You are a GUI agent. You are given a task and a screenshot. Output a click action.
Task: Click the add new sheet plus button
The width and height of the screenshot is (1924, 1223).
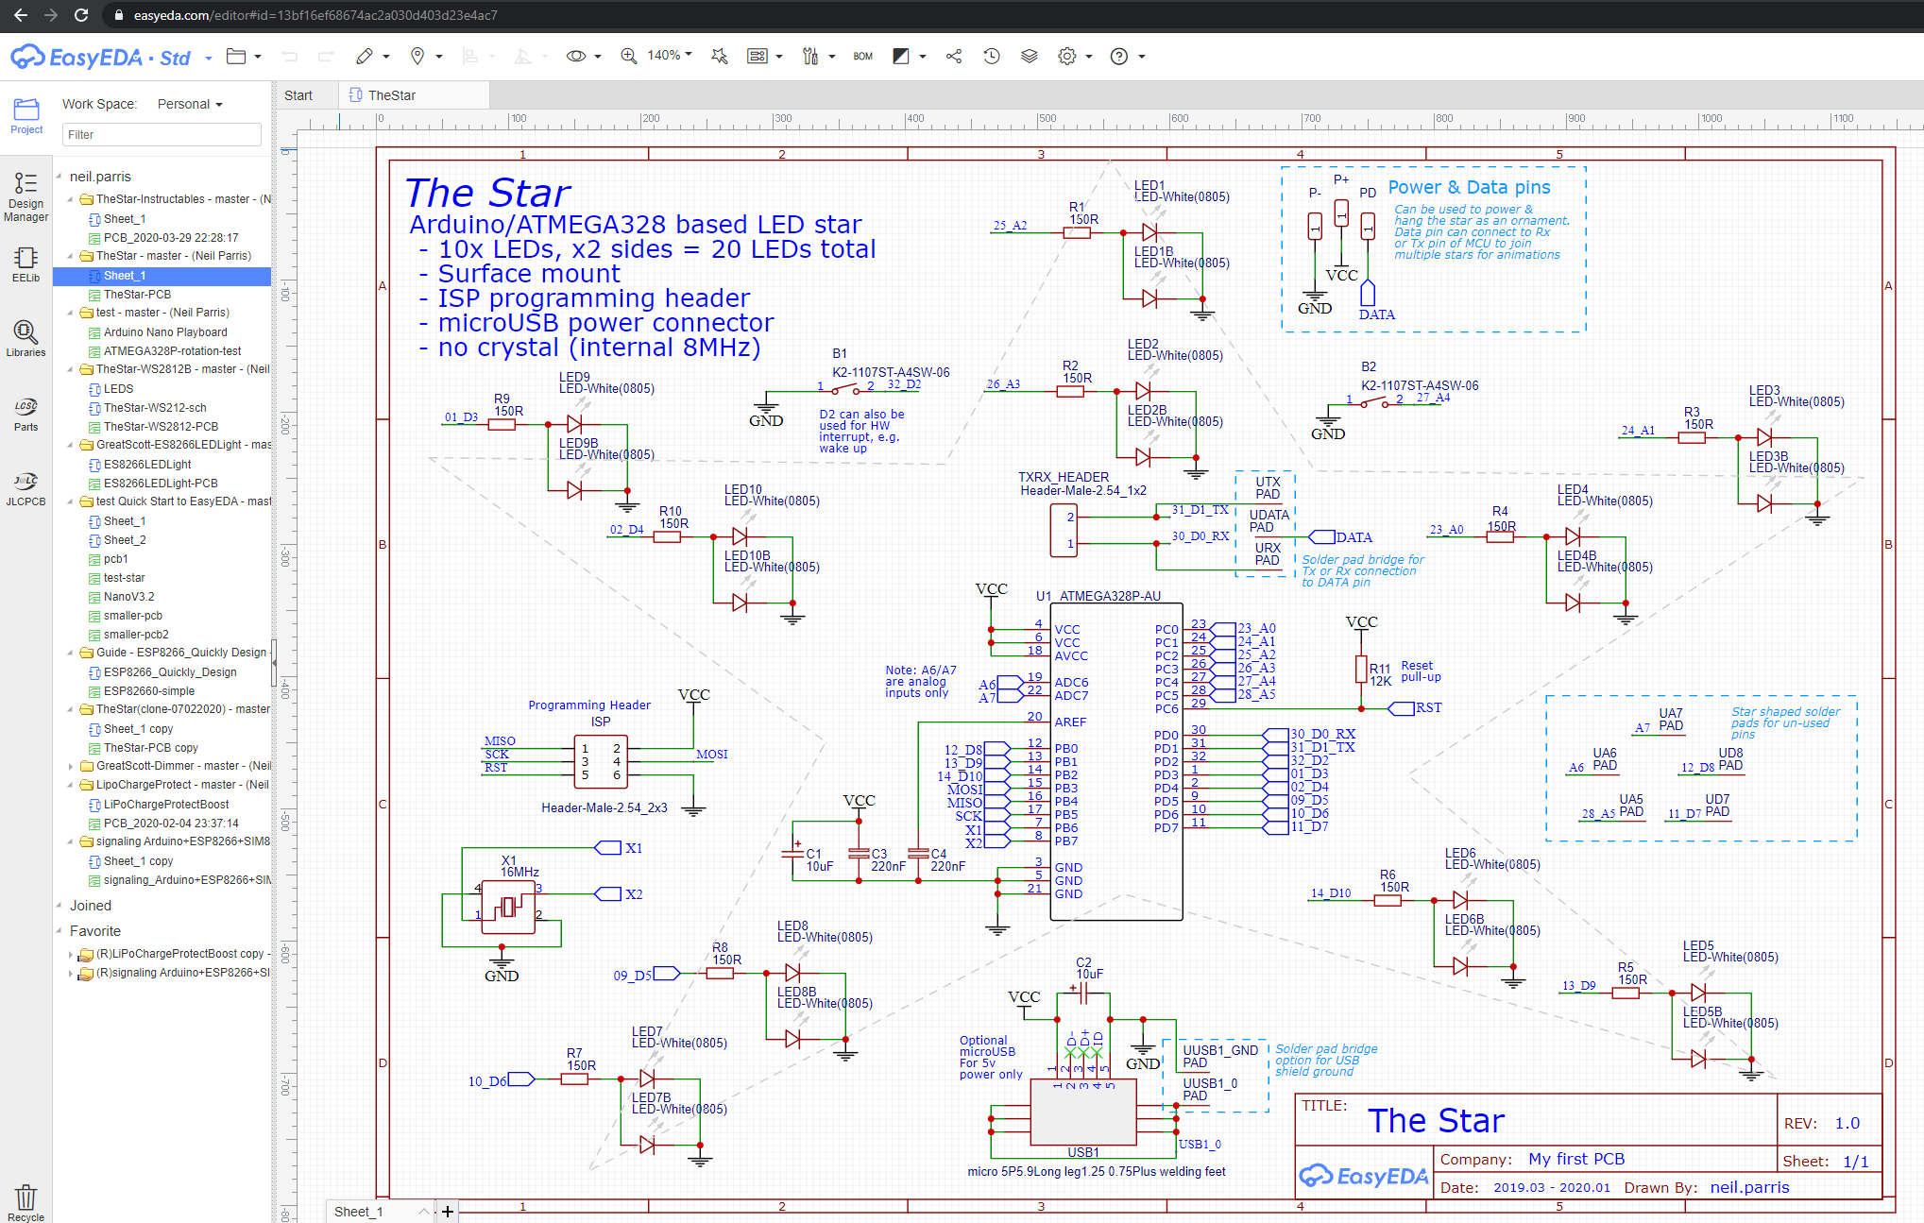coord(447,1211)
